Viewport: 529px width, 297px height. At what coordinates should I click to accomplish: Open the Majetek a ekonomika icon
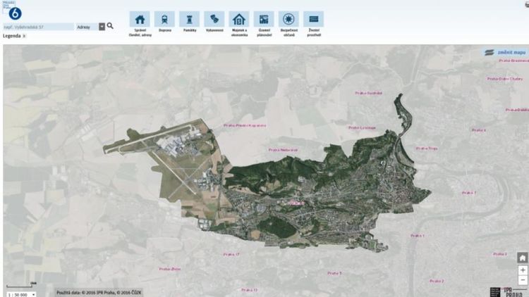click(239, 19)
